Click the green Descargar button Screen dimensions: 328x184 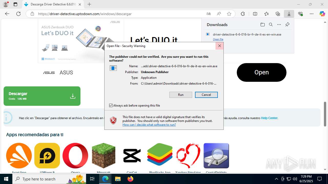pos(42,96)
